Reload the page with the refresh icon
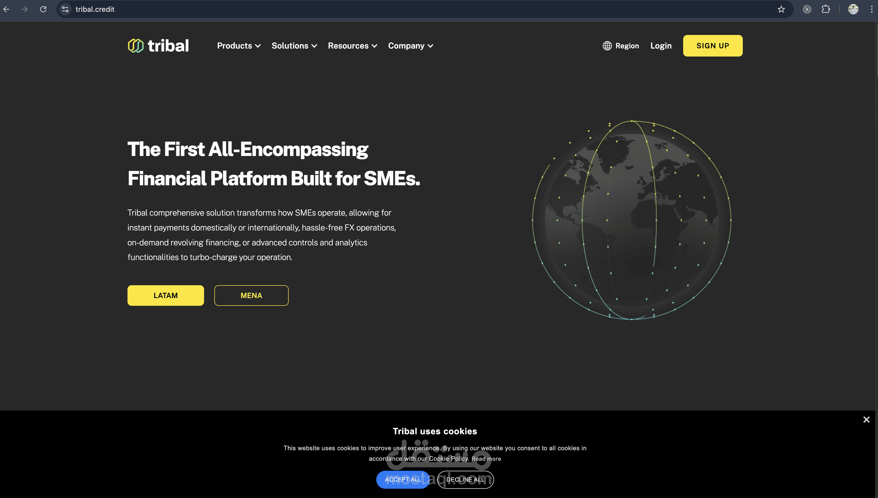 43,9
